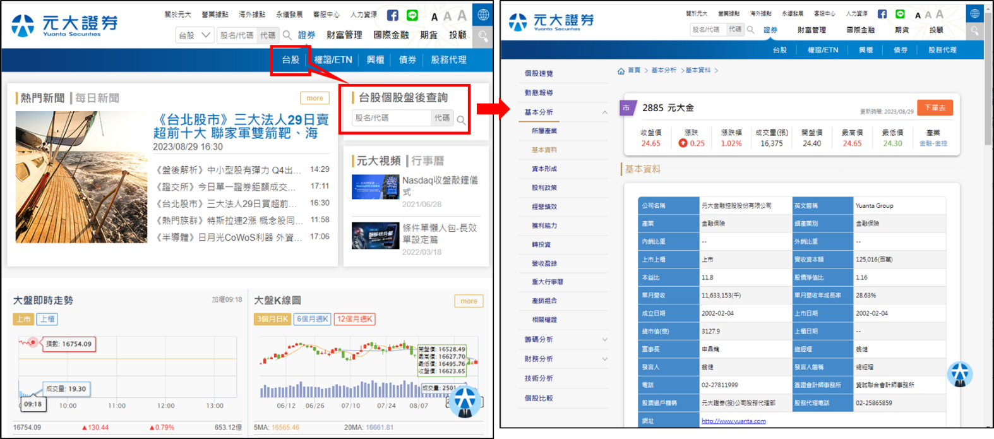Select the 台股 tab on the homepage blue bar
Screen dimensions: 994x439
290,60
